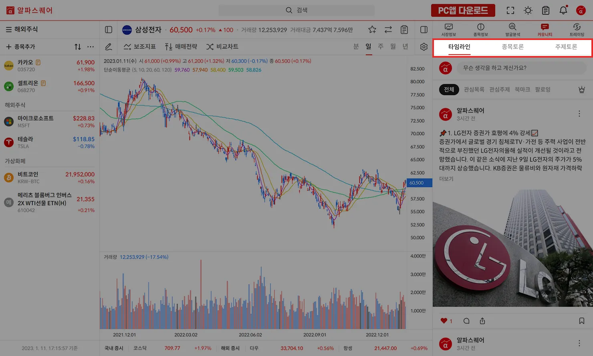593x356 pixels.
Task: Select the 전체 feed filter
Action: (x=449, y=90)
